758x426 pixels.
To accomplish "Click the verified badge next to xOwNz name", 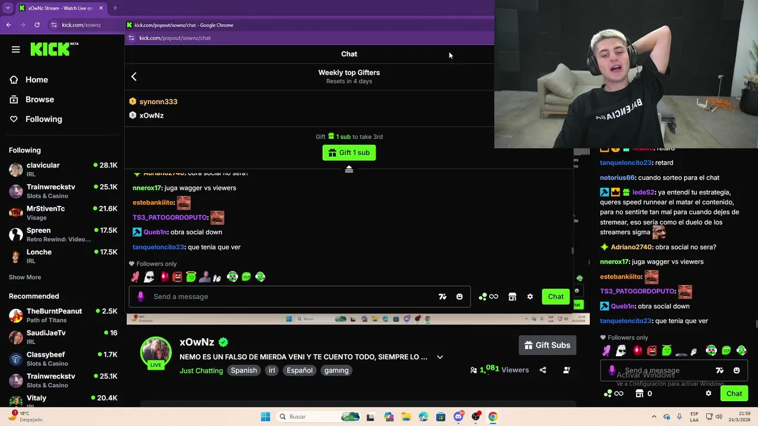I will (223, 342).
